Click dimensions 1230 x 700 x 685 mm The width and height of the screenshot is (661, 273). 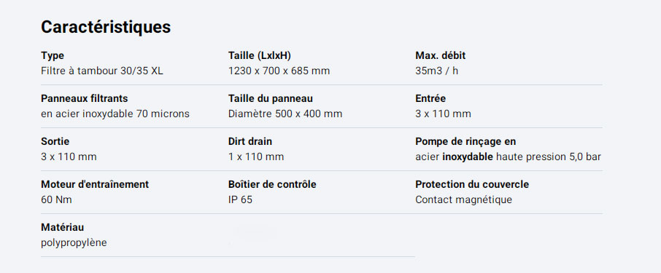point(279,71)
